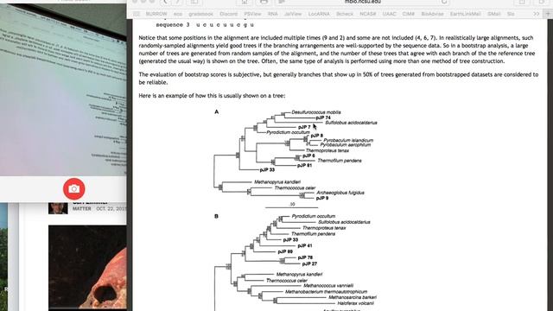Click the 'Haloferax volcanii' label in tree B
The height and width of the screenshot is (311, 553).
355,303
